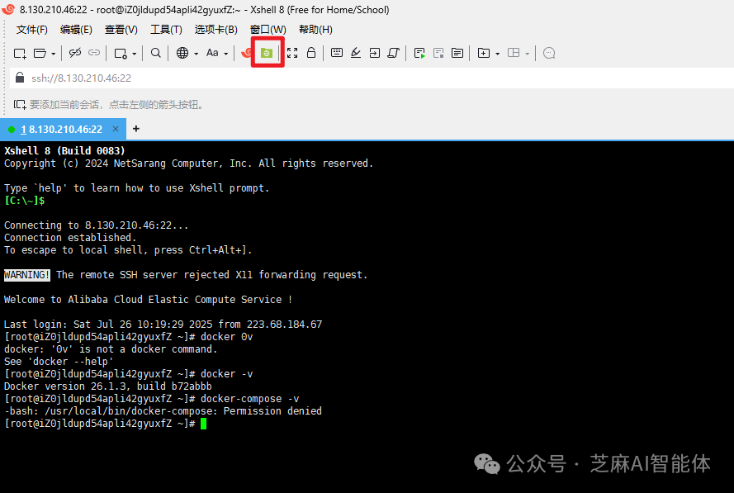This screenshot has height=493, width=734.
Task: Click 'Welcome to Alibaba Cloud Elastic Compute Service' line
Action: pyautogui.click(x=148, y=300)
